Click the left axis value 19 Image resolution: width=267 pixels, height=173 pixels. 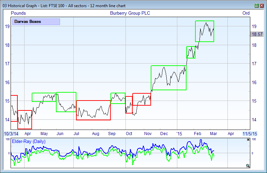tap(7, 26)
